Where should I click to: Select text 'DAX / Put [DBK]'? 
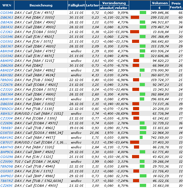(x=29, y=65)
